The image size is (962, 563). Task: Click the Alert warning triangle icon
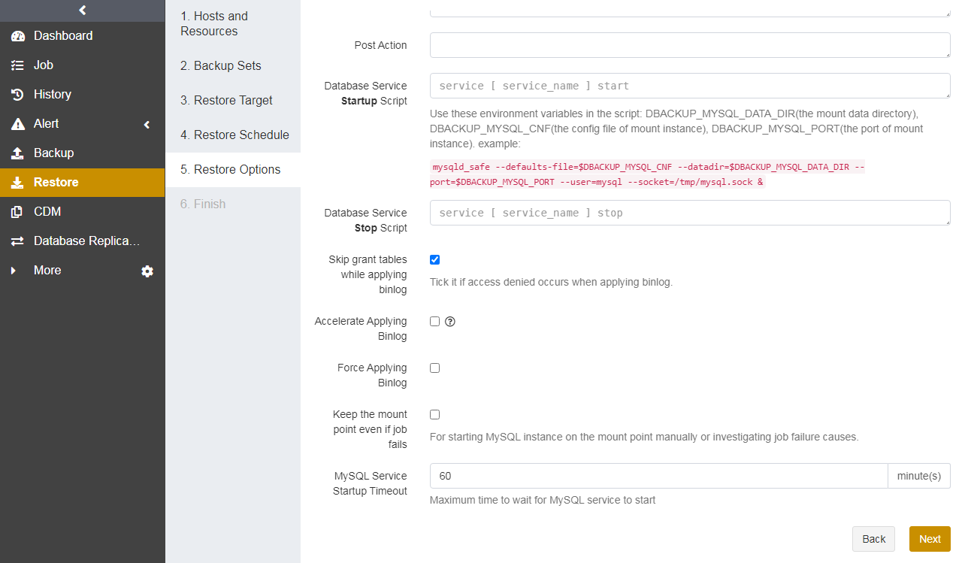coord(18,124)
